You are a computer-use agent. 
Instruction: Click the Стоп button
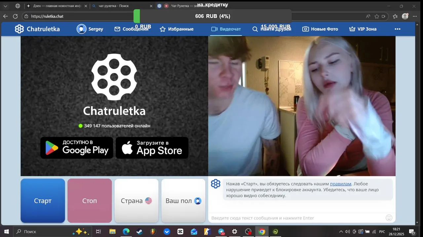click(x=90, y=201)
